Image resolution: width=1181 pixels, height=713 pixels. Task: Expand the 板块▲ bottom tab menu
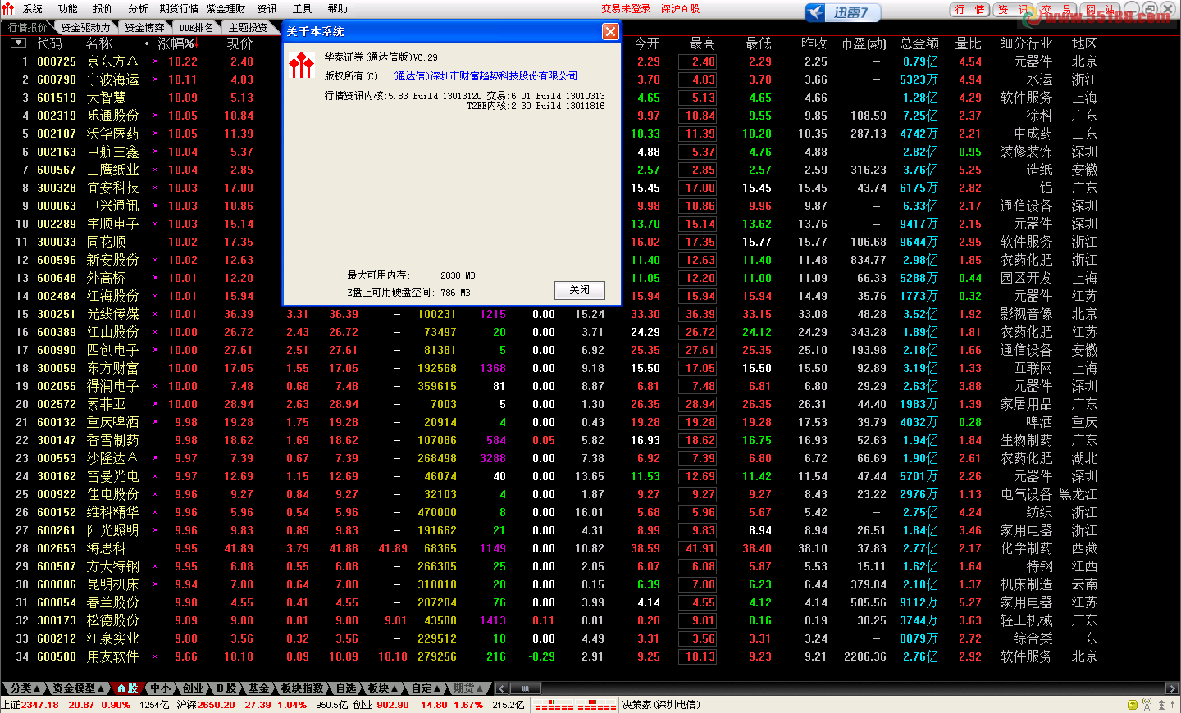click(x=382, y=688)
